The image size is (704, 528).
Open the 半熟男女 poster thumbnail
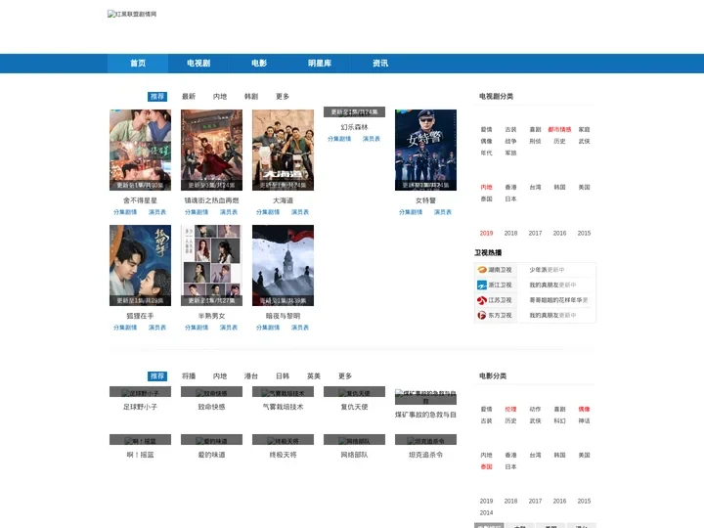click(x=211, y=265)
